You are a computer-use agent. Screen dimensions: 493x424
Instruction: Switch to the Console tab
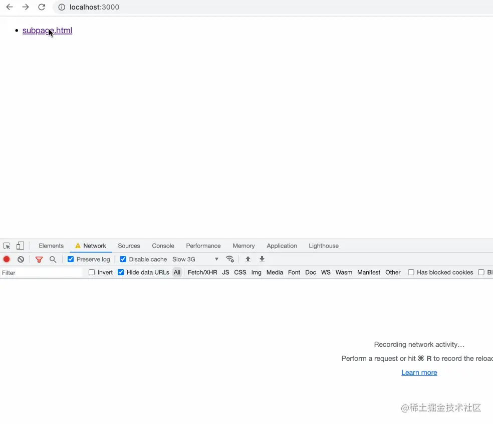pos(163,246)
